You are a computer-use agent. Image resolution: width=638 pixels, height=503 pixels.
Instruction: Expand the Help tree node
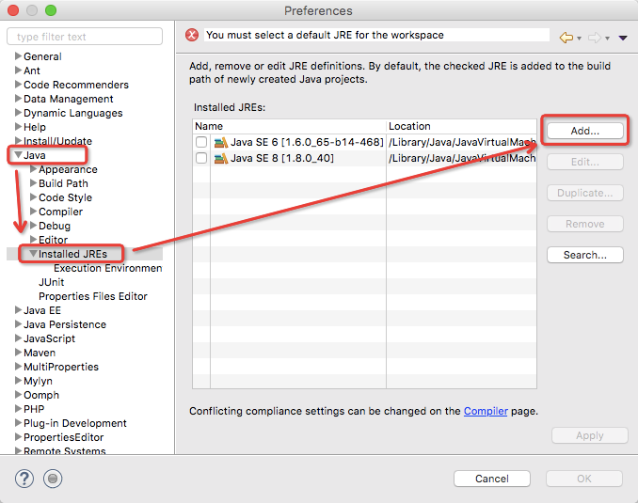(18, 127)
